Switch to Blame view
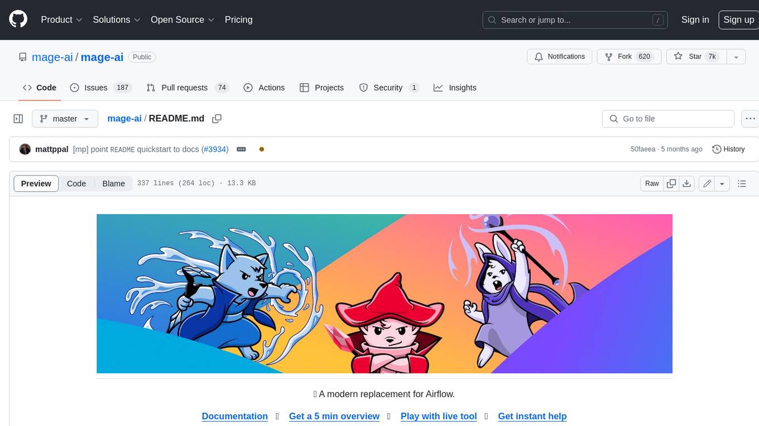This screenshot has height=426, width=759. 113,183
